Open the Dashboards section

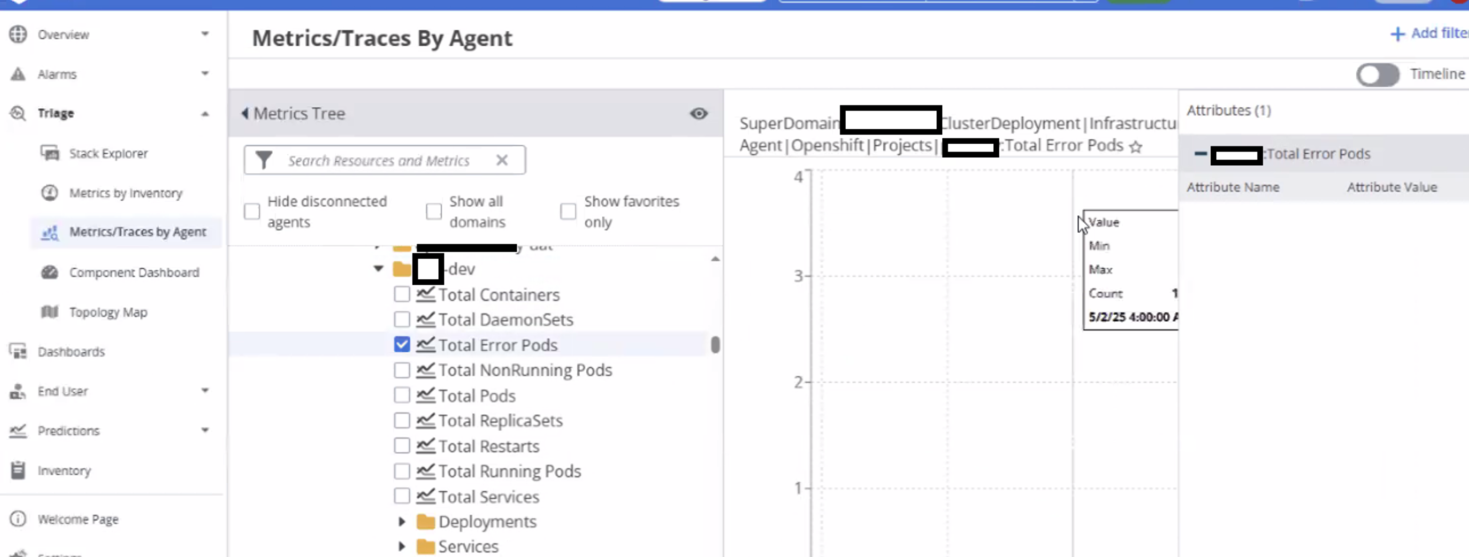pos(71,351)
